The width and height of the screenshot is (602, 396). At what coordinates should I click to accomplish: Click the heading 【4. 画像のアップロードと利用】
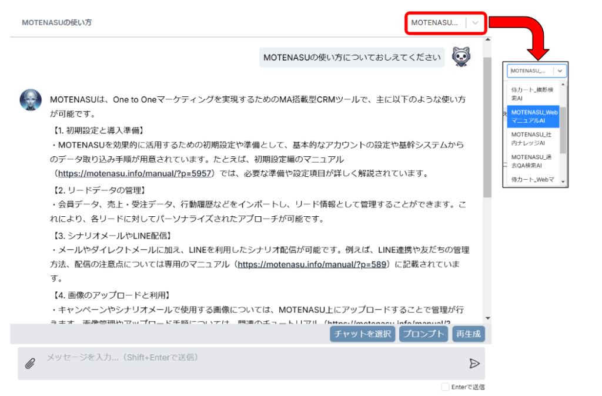coord(112,295)
